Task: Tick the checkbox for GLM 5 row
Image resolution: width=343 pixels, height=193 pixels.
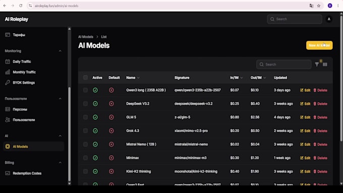Action: point(85,117)
